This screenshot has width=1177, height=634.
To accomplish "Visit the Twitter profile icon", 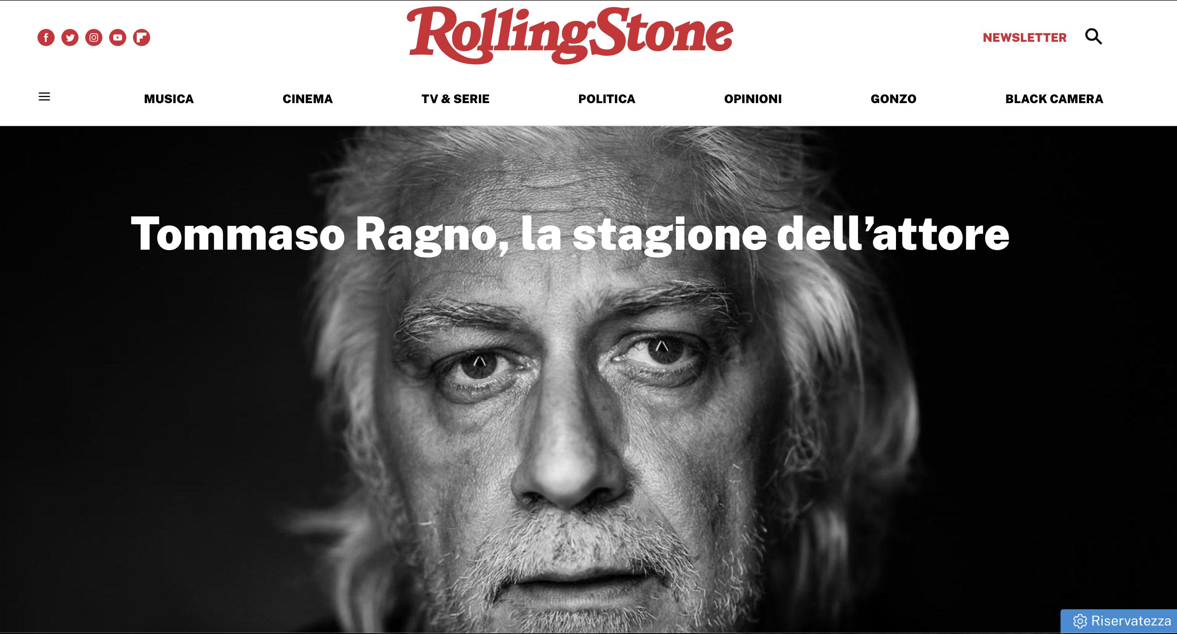I will [x=70, y=37].
